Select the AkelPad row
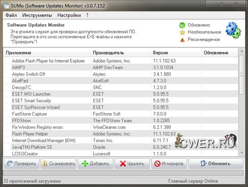This screenshot has height=187, width=248. tap(121, 81)
